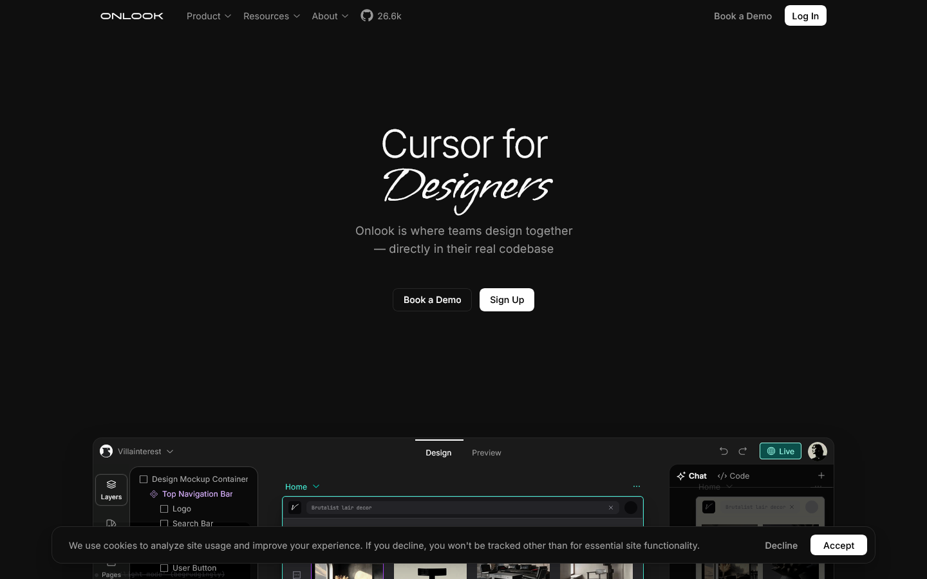Select the Code tab

pyautogui.click(x=733, y=476)
